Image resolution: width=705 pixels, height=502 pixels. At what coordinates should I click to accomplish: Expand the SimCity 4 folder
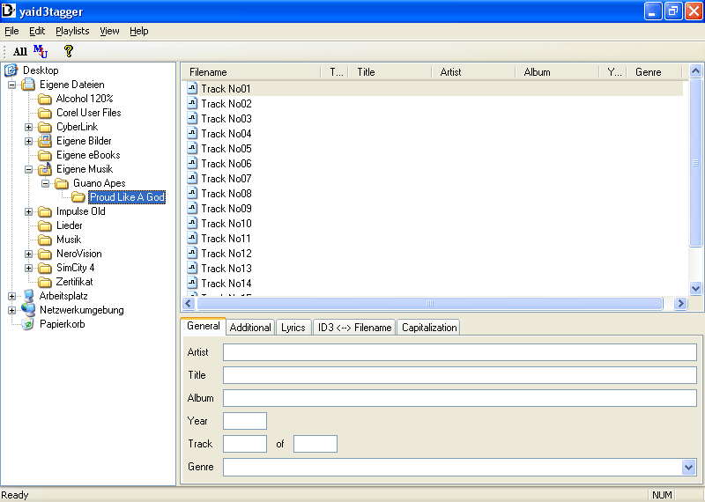coord(28,268)
